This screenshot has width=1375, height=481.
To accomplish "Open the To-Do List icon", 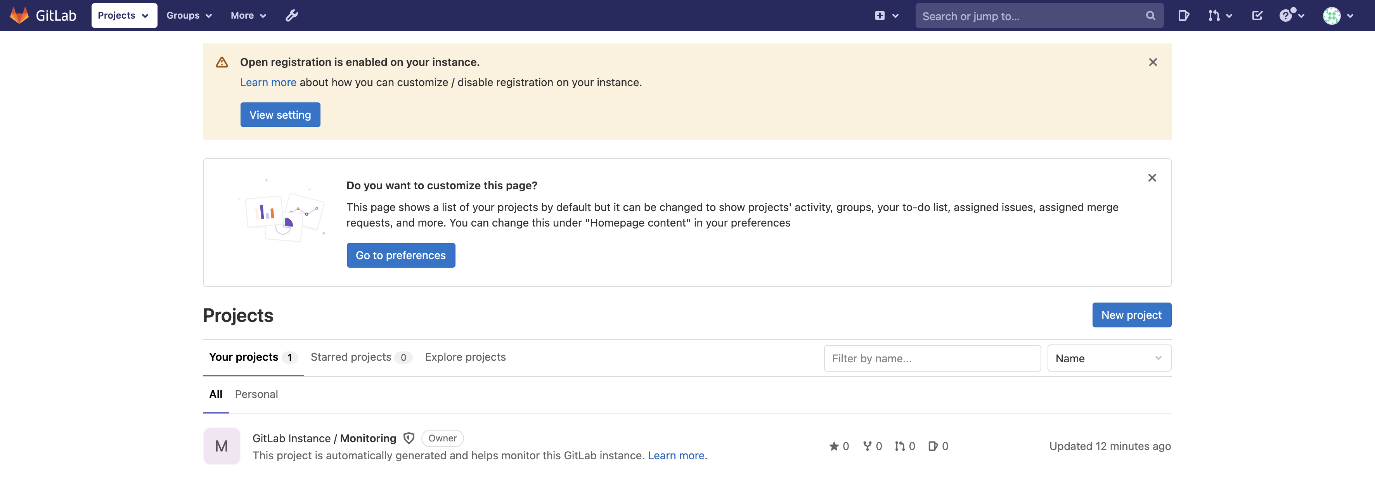I will [1257, 16].
